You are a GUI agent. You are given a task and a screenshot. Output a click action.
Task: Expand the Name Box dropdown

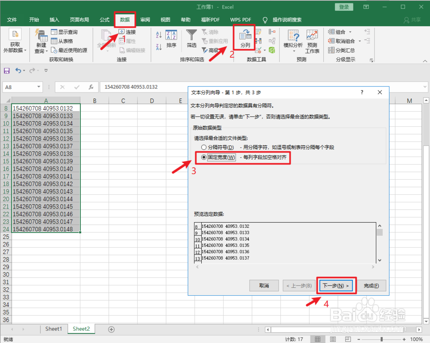(39, 87)
